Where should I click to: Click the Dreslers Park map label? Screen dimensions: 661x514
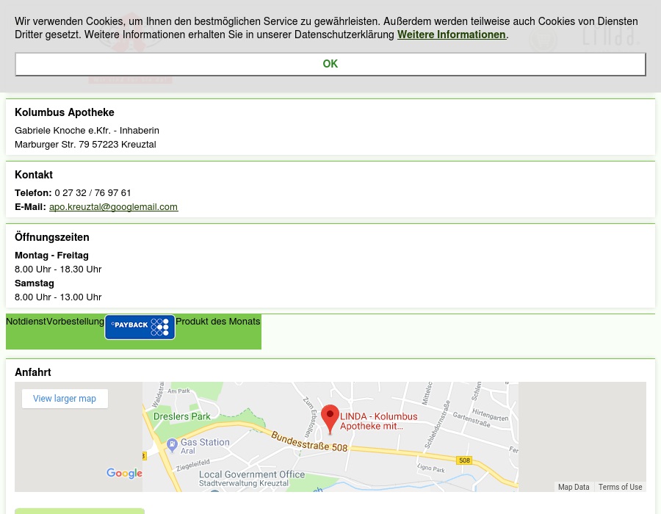(x=181, y=416)
